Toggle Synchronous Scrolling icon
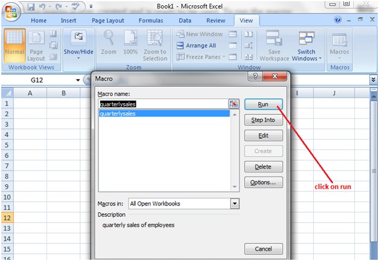Viewport: 379px width, 261px height. tap(249, 45)
